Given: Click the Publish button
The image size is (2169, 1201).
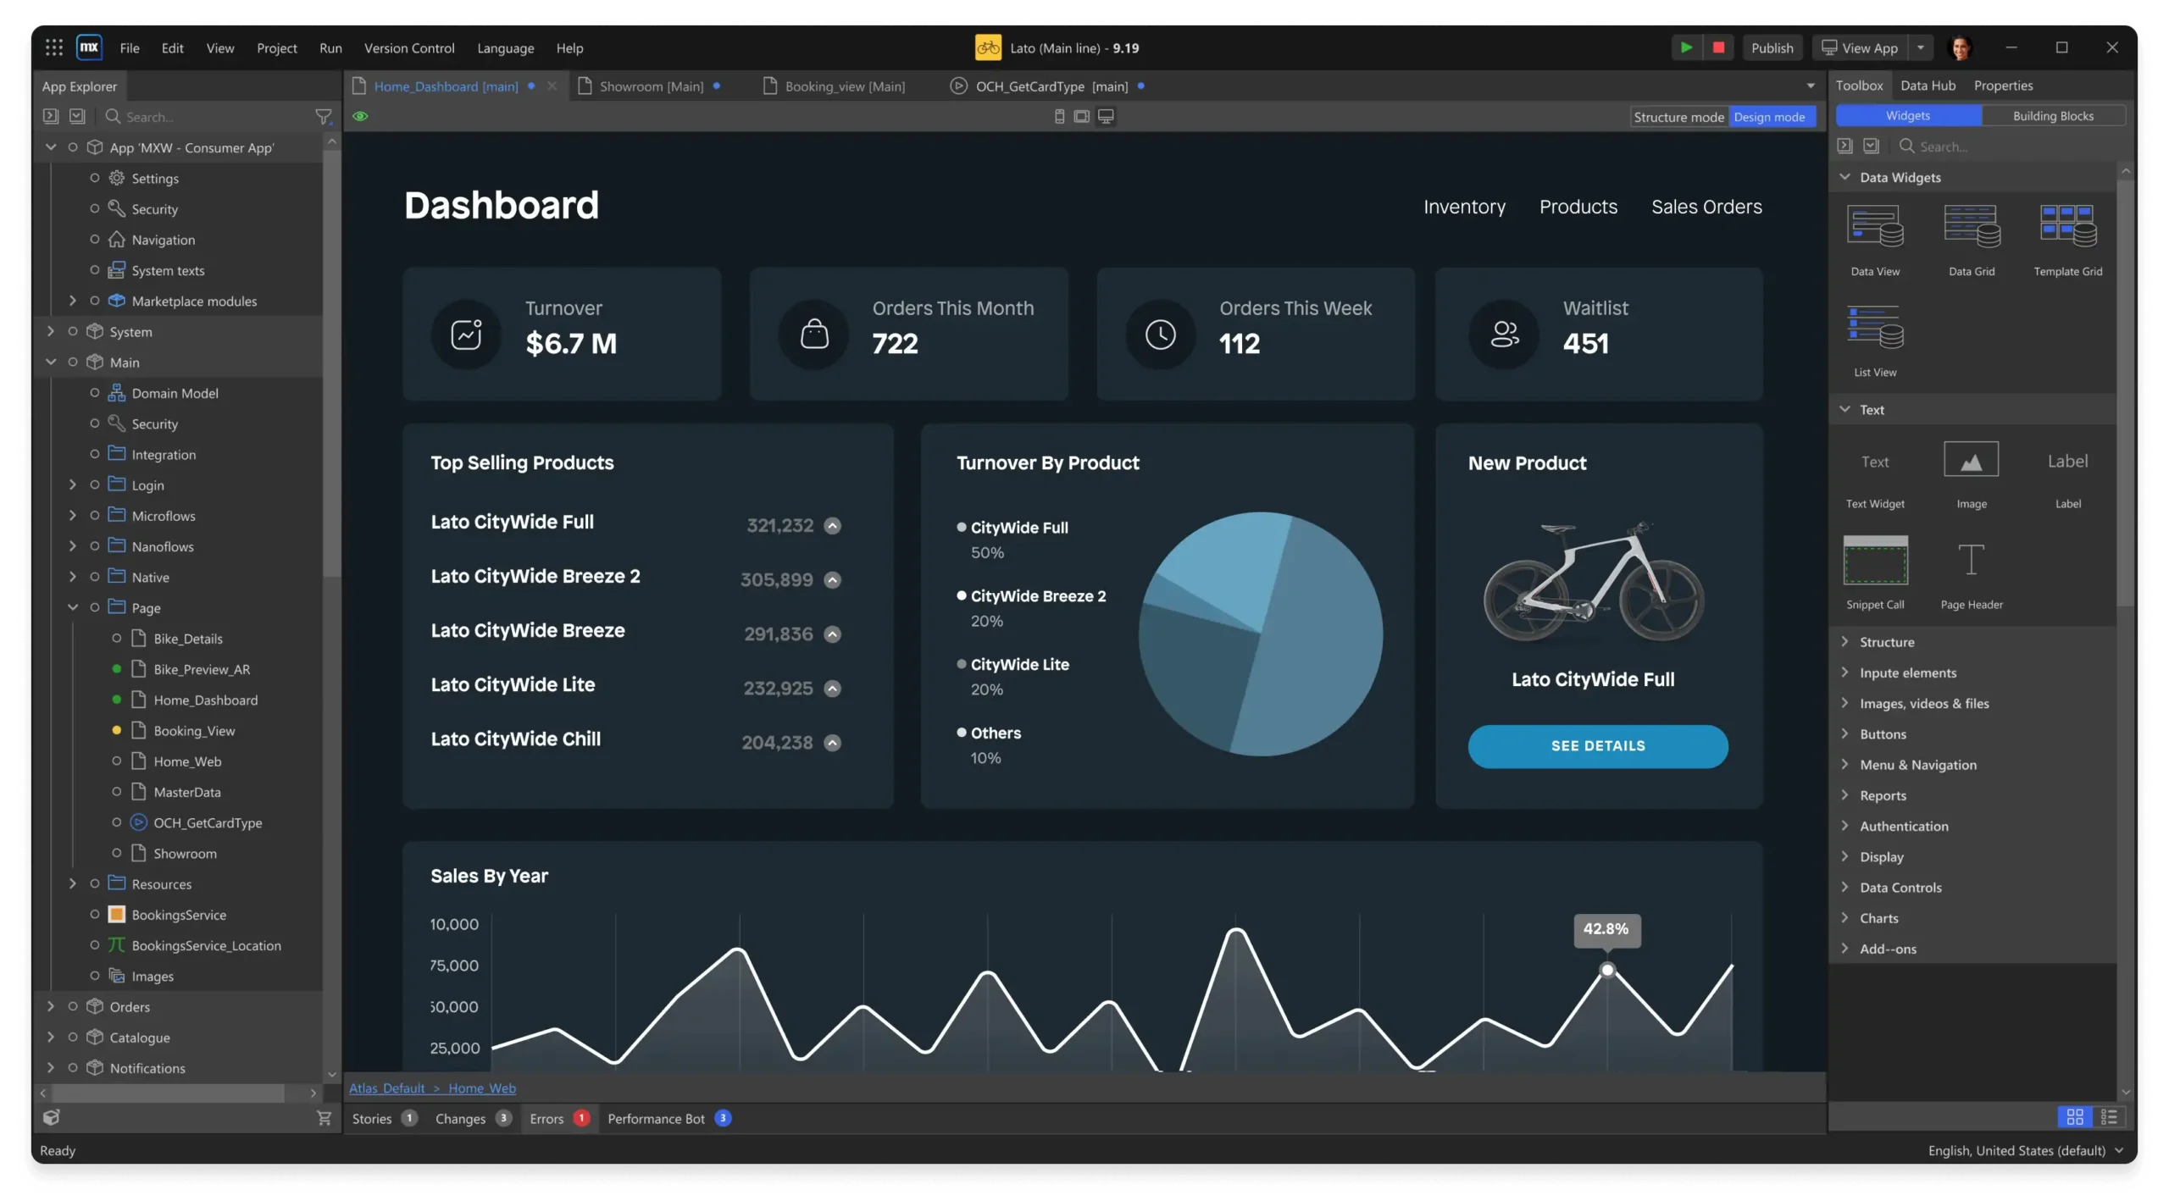Looking at the screenshot, I should pyautogui.click(x=1772, y=47).
